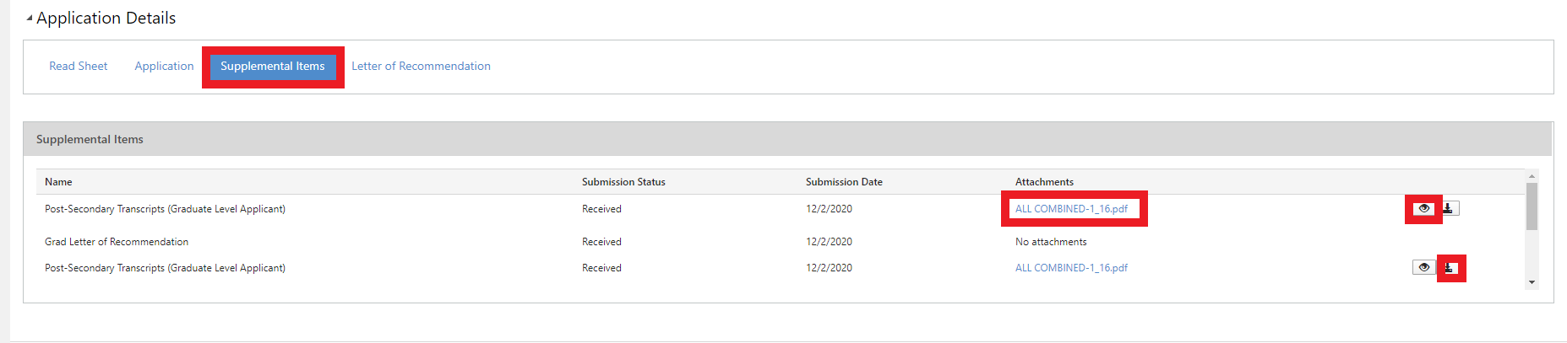Click the eye icon in the last row

pyautogui.click(x=1423, y=267)
